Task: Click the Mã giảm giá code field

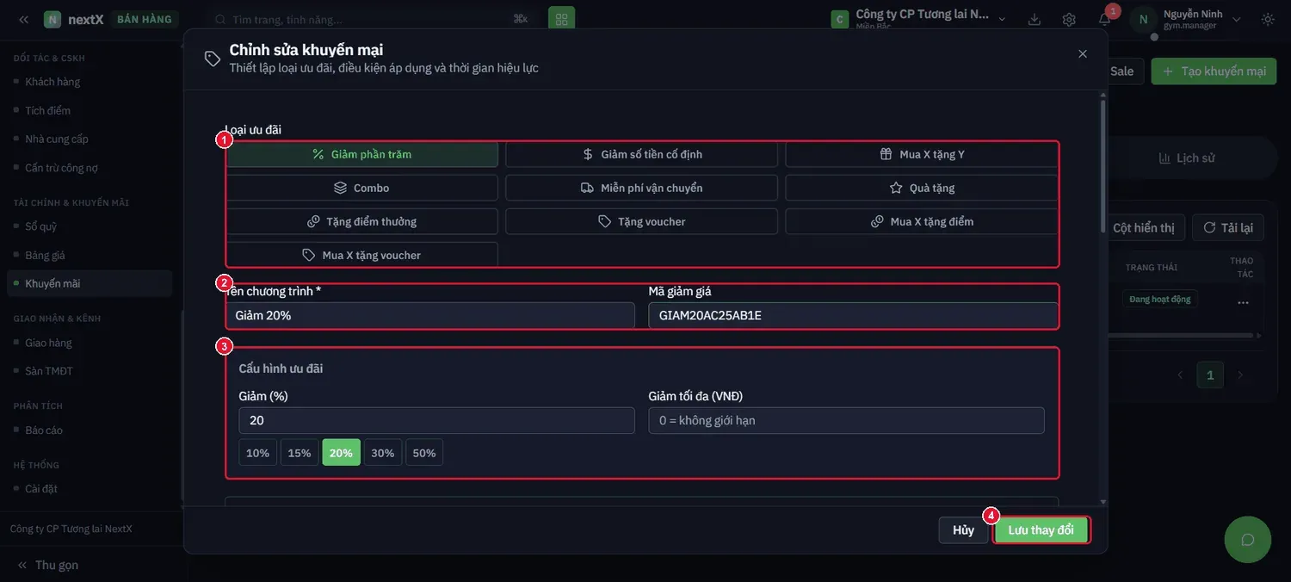Action: pyautogui.click(x=853, y=315)
